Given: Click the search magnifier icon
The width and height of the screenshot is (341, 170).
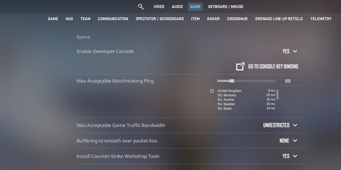Looking at the screenshot, I should (x=141, y=7).
